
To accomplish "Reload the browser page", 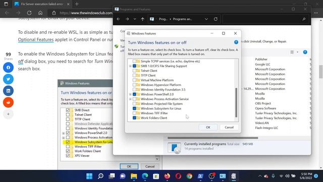I will pyautogui.click(x=29, y=13).
